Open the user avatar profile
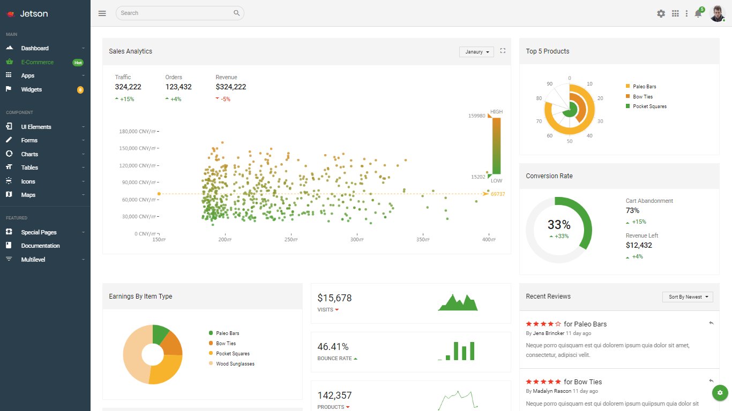Viewport: 732px width, 411px height. [x=718, y=13]
